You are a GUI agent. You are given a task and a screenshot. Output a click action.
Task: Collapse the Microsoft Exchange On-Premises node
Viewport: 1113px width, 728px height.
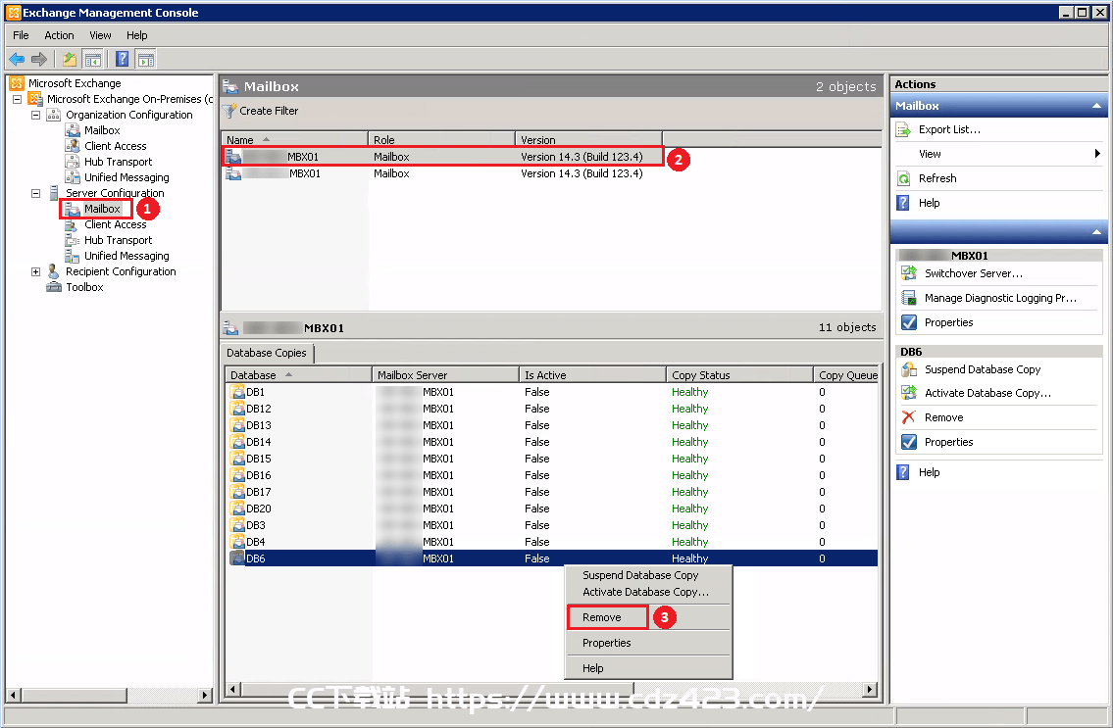point(17,99)
